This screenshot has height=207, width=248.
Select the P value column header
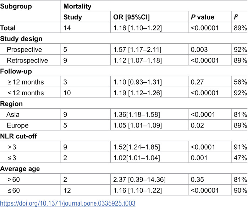pyautogui.click(x=203, y=17)
